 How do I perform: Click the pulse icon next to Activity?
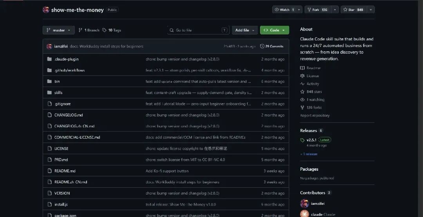(302, 84)
